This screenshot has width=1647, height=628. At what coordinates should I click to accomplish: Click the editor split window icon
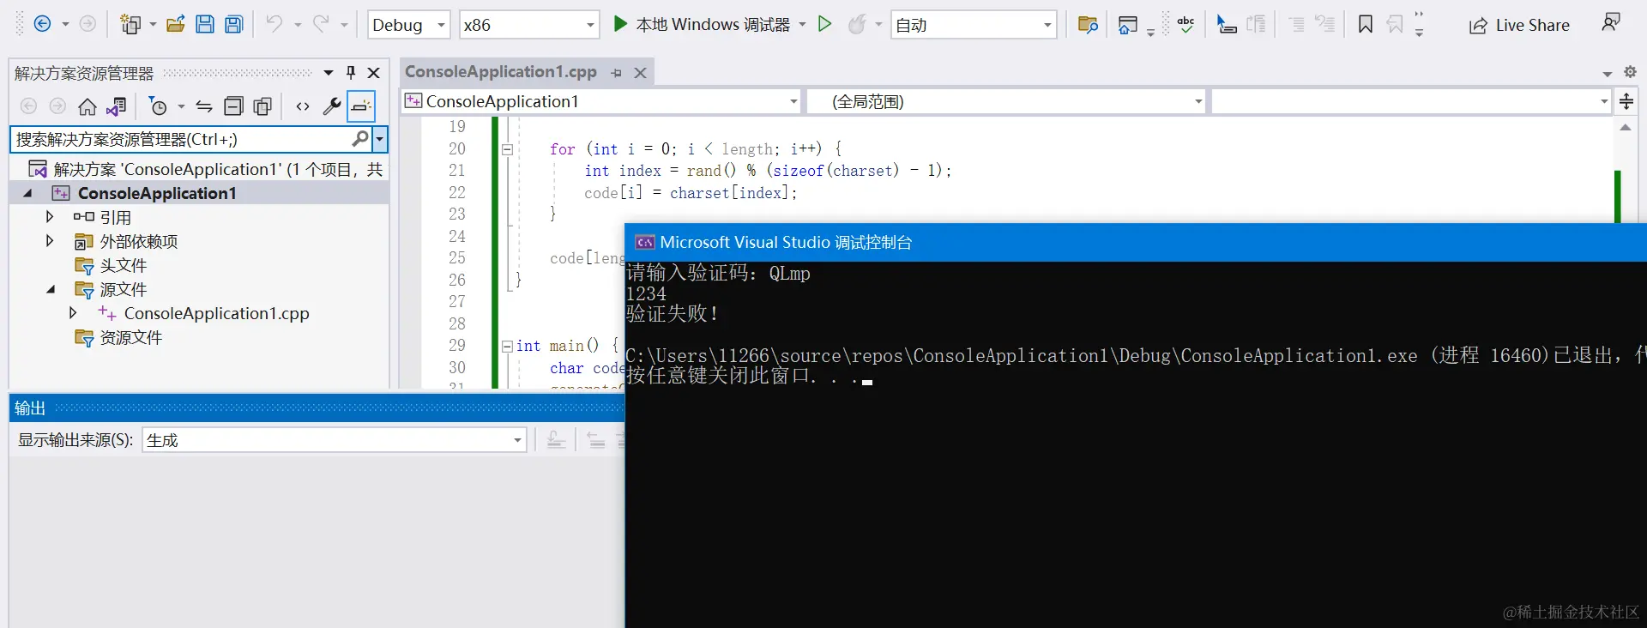coord(1626,101)
